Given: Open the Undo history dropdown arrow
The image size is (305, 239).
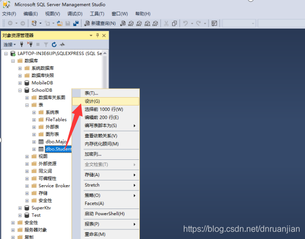Looking at the screenshot, I should tap(192, 23).
